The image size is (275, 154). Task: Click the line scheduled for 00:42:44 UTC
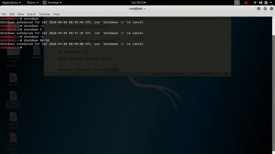tap(73, 22)
